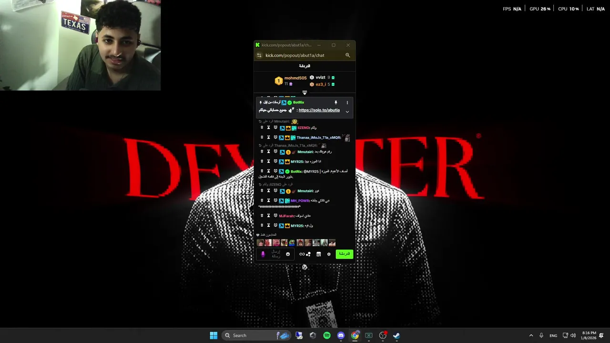Image resolution: width=610 pixels, height=343 pixels.
Task: Timeout user IIZENO with hourglass icon
Action: tap(268, 128)
